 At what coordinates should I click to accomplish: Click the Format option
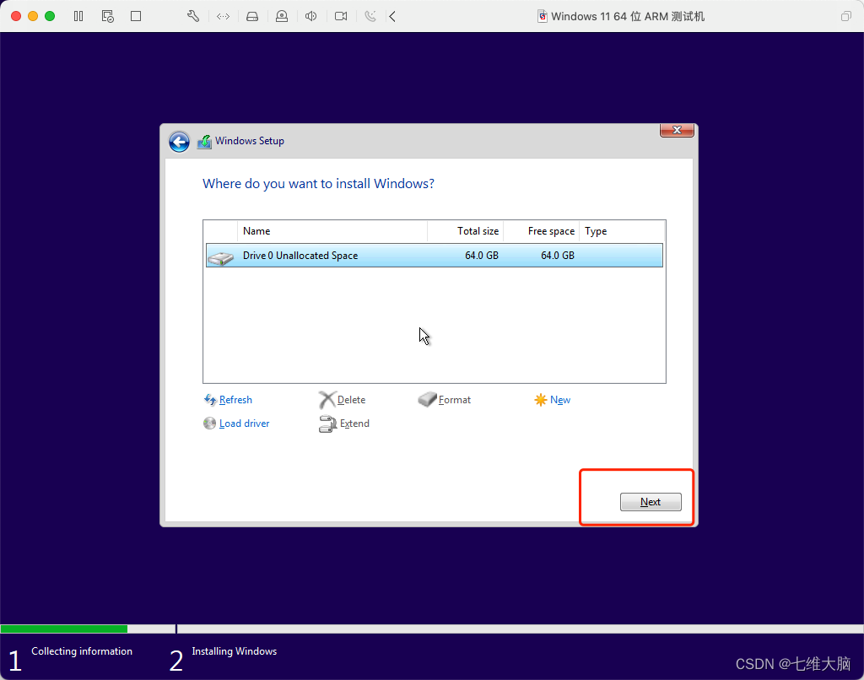pos(455,400)
